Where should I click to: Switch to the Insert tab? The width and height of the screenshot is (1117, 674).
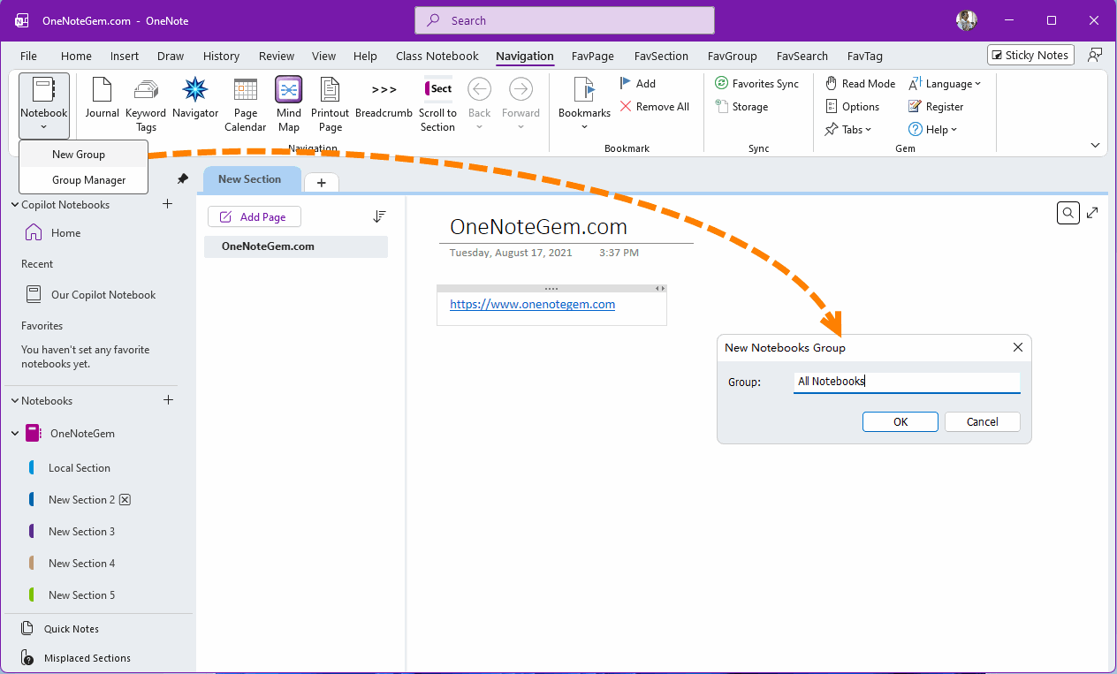coord(125,56)
